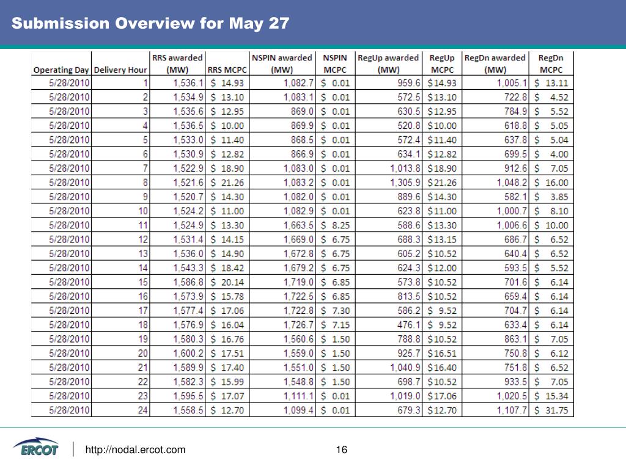Select RegUp awarded value 572.4

409,140
